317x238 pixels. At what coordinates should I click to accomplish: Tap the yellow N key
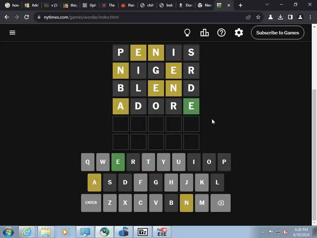[x=186, y=203]
